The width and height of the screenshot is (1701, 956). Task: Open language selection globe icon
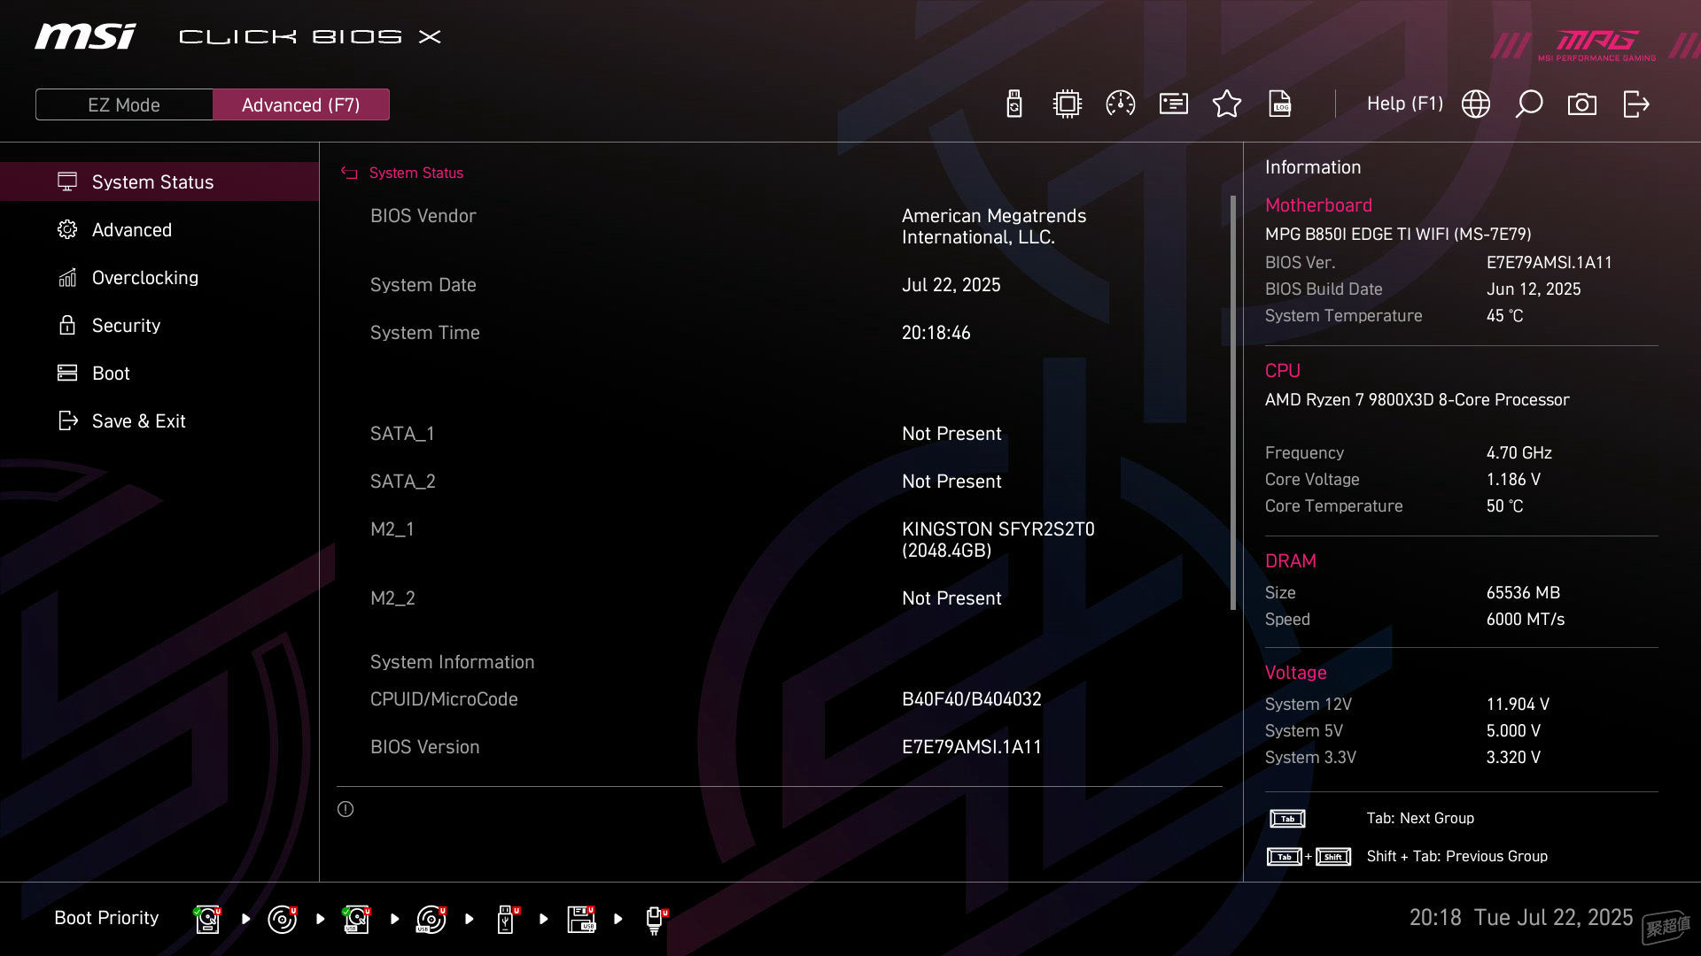coord(1476,104)
